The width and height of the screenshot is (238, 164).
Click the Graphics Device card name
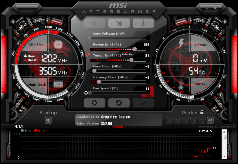click(x=115, y=117)
